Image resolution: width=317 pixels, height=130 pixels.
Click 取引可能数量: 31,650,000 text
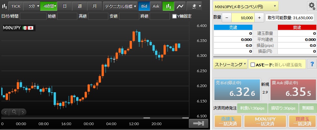(x=290, y=18)
